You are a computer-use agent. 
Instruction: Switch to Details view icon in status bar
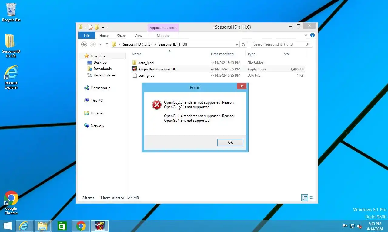pyautogui.click(x=305, y=198)
